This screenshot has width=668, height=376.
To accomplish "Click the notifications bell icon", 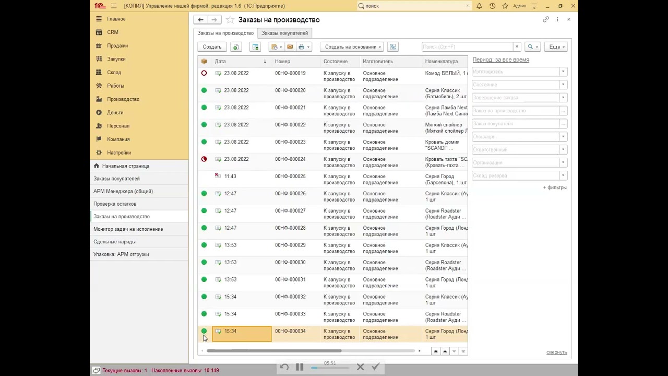I will 479,6.
